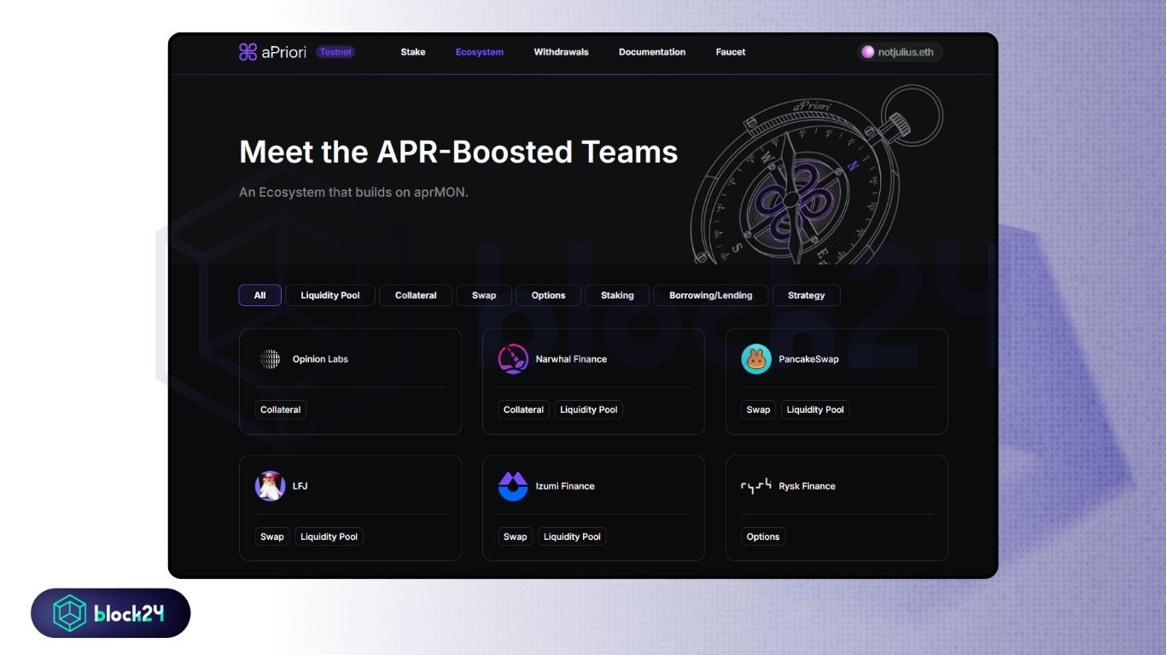This screenshot has width=1166, height=655.
Task: Click Collateral tag on Narwhal Finance card
Action: coord(523,409)
